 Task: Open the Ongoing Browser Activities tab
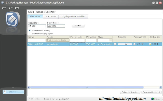73,16
